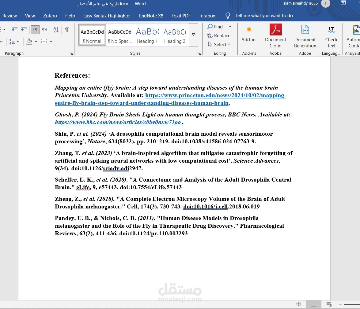
Task: Switch to Web Layout view
Action: click(329, 304)
